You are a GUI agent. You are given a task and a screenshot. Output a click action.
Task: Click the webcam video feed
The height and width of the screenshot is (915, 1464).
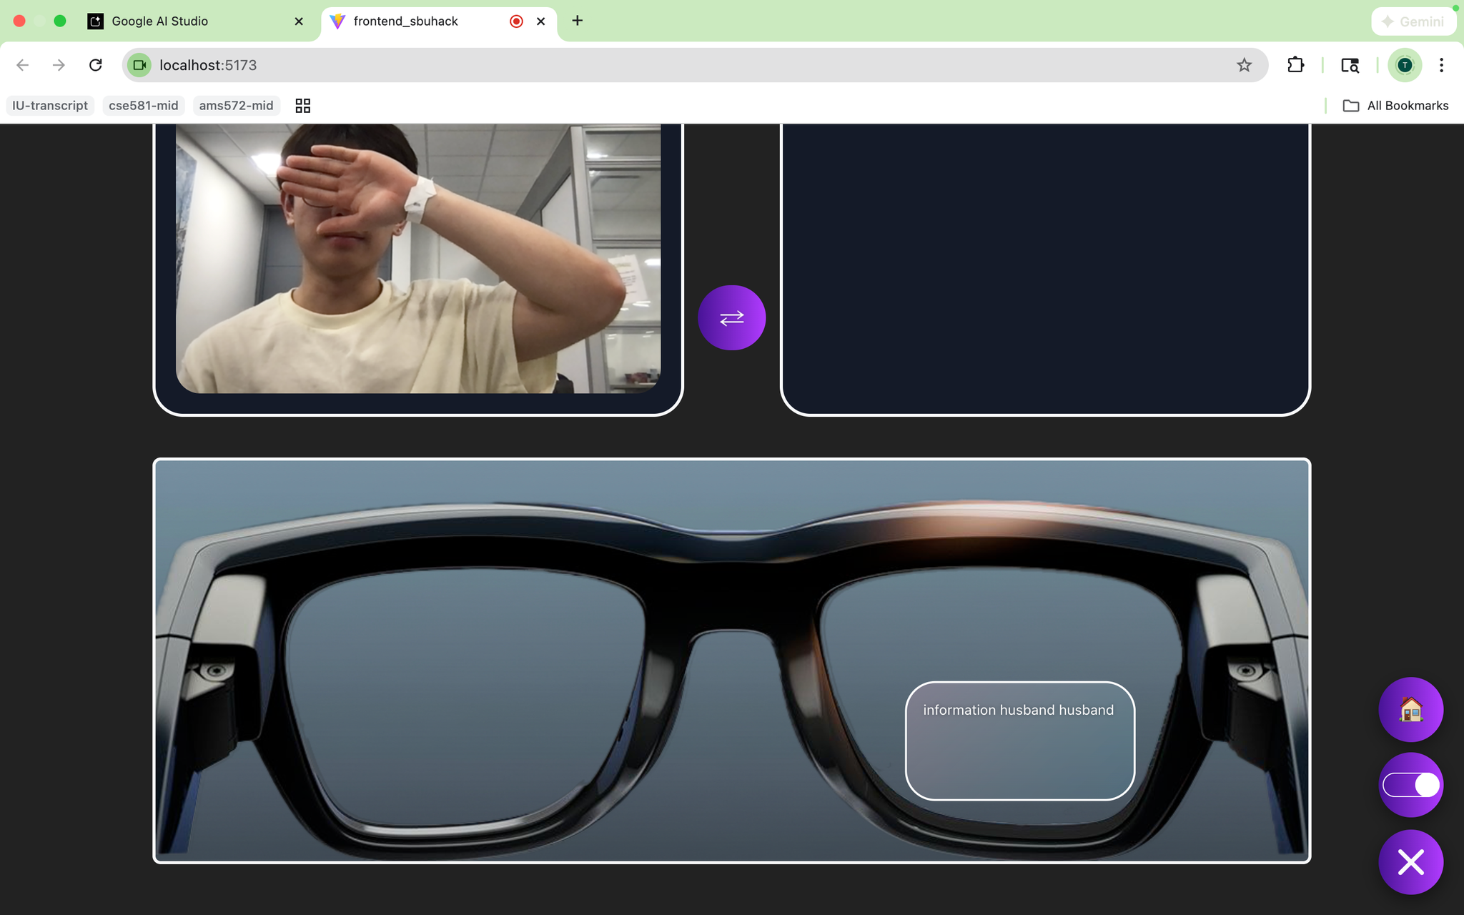418,257
